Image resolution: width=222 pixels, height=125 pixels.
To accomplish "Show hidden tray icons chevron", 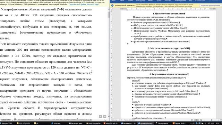I will (190, 123).
